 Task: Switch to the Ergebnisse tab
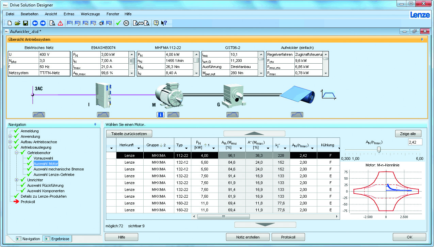click(x=57, y=239)
